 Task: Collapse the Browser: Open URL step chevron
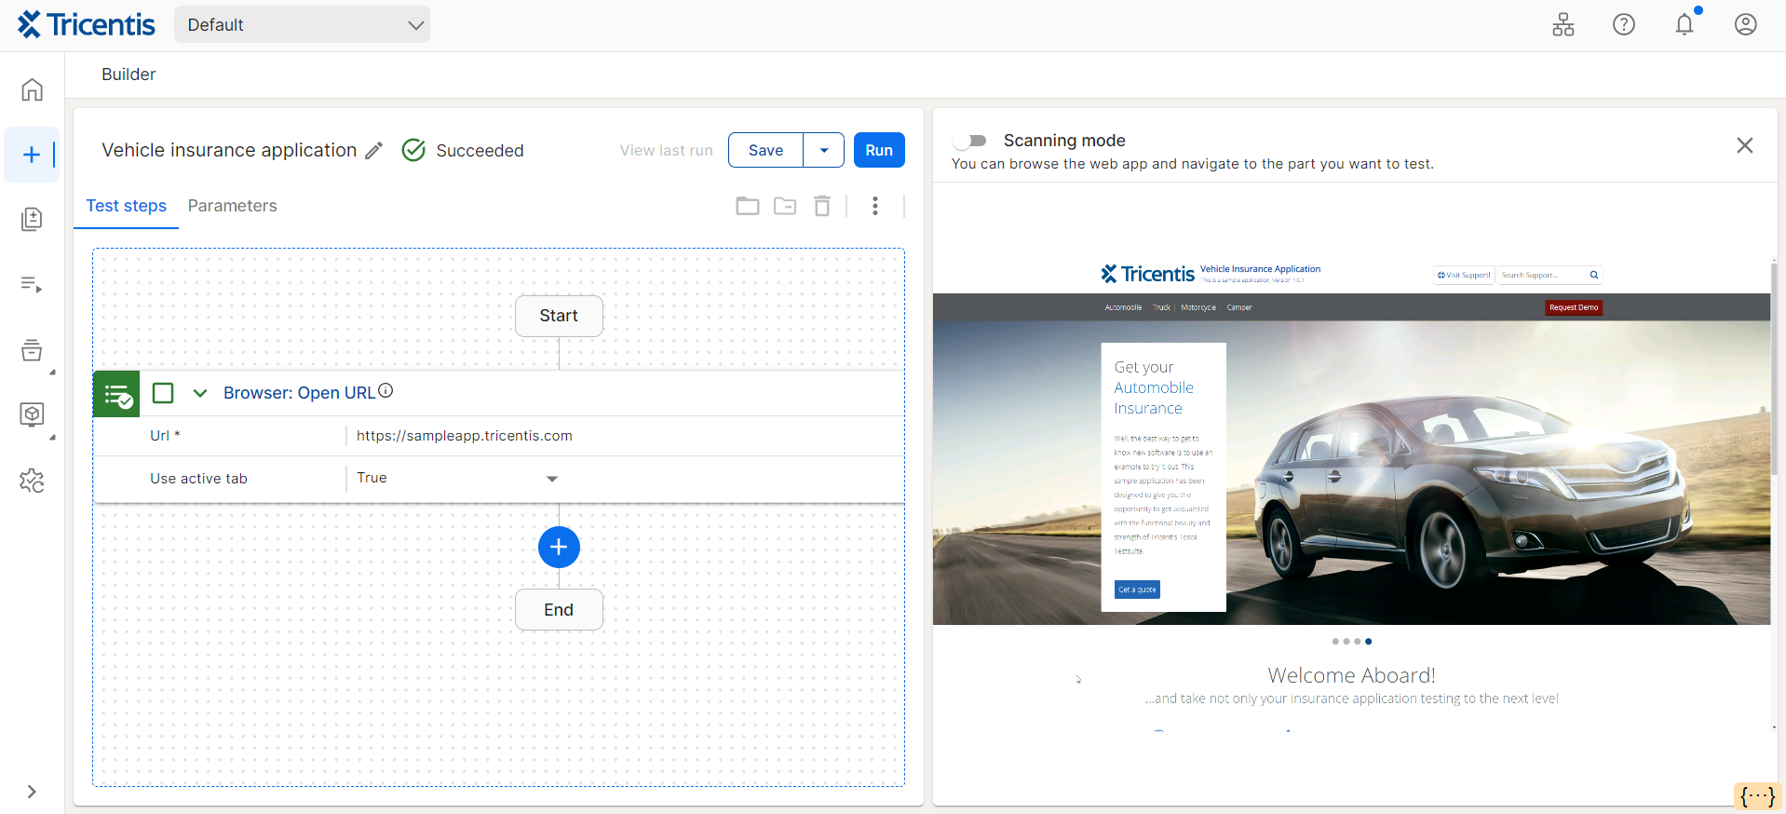tap(200, 393)
